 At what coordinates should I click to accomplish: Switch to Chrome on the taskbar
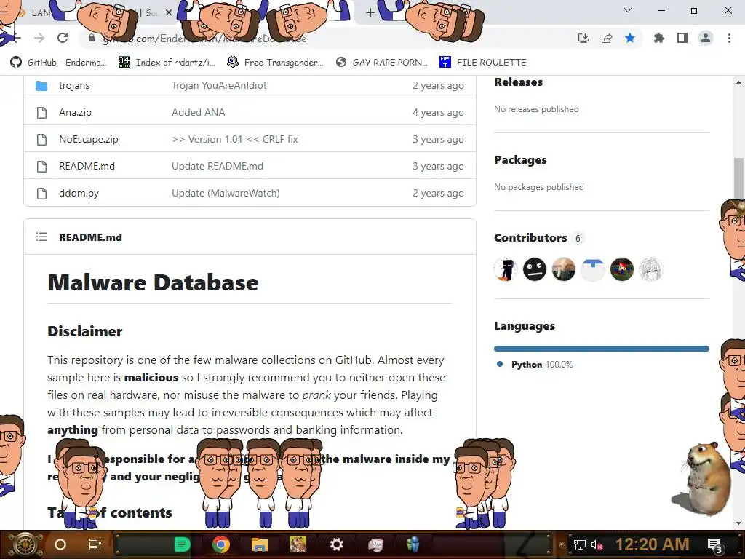220,544
